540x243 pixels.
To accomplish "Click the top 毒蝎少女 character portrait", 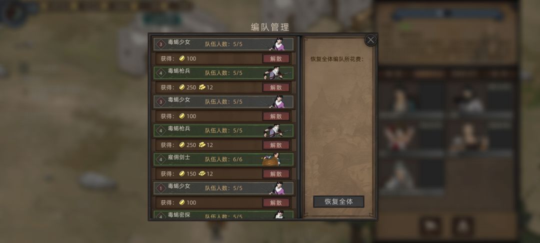I will (277, 44).
